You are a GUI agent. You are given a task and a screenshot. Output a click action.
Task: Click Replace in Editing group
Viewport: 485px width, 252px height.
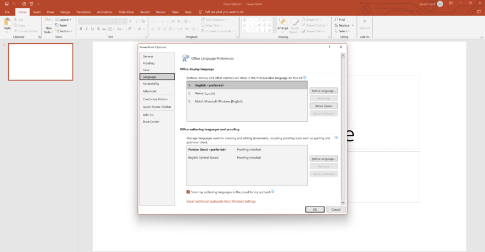342,25
